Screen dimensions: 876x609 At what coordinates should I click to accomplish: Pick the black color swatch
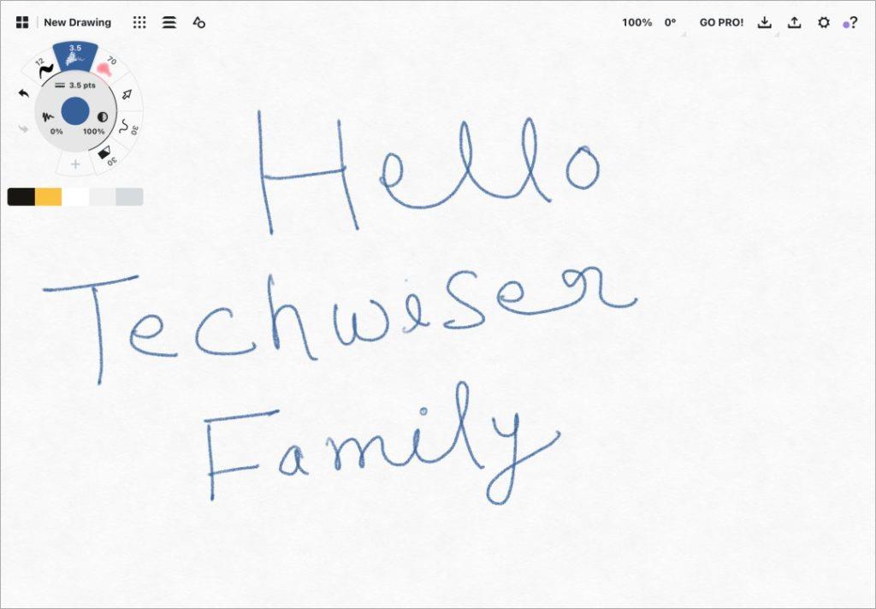[21, 197]
